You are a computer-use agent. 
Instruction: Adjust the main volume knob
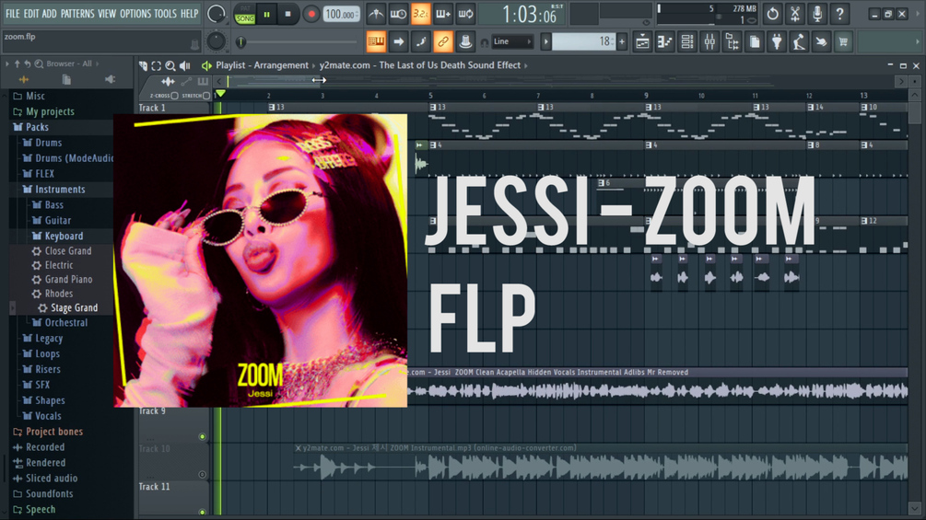pos(217,14)
